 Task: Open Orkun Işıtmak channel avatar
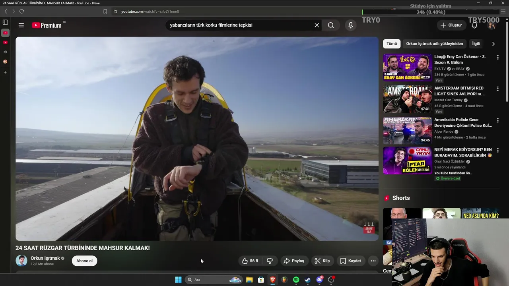click(21, 261)
